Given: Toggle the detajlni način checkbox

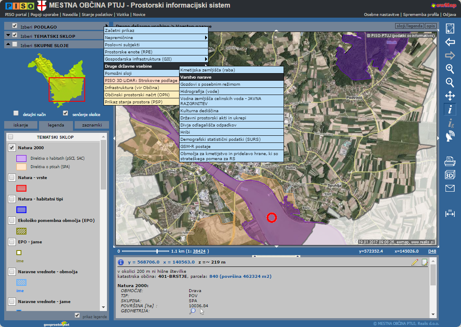Looking at the screenshot, I should [x=16, y=113].
